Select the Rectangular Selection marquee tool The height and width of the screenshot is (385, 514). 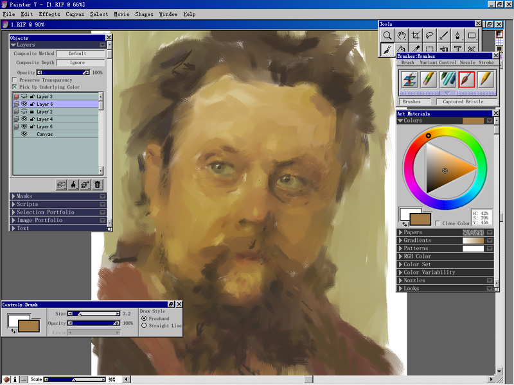coord(429,49)
